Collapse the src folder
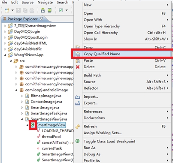Image resolution: width=173 pixels, height=163 pixels. (x=11, y=61)
